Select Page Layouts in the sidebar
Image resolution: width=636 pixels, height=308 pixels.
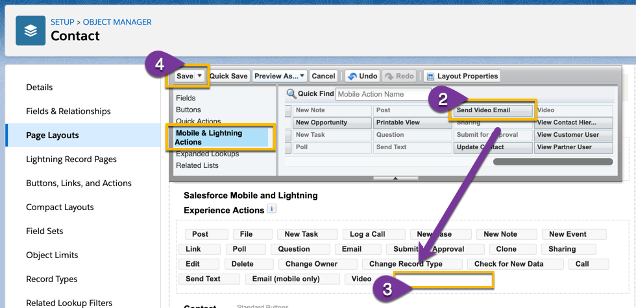coord(53,135)
